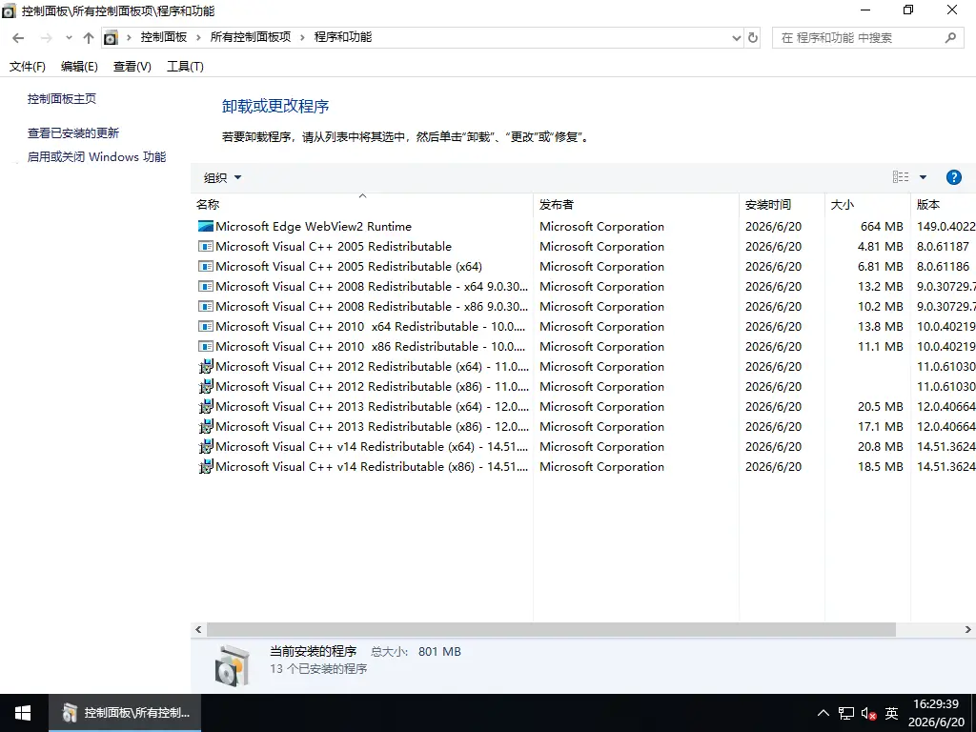Click the control panel taskbar button
This screenshot has height=732, width=976.
[125, 713]
